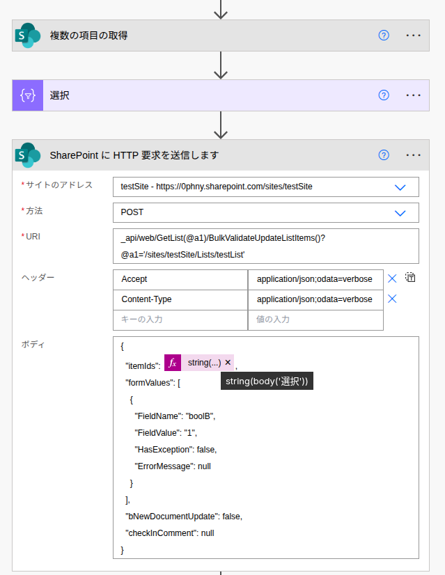The height and width of the screenshot is (575, 445).
Task: Click the URI input field
Action: (265, 246)
